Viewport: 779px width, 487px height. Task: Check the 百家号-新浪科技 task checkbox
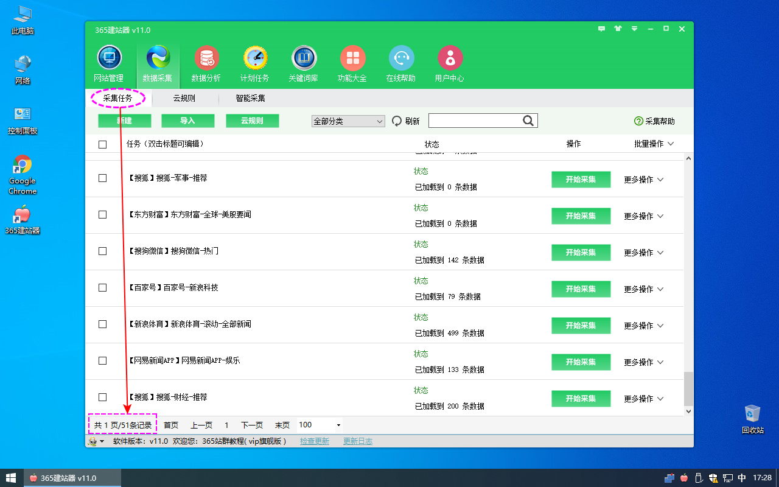pyautogui.click(x=102, y=287)
